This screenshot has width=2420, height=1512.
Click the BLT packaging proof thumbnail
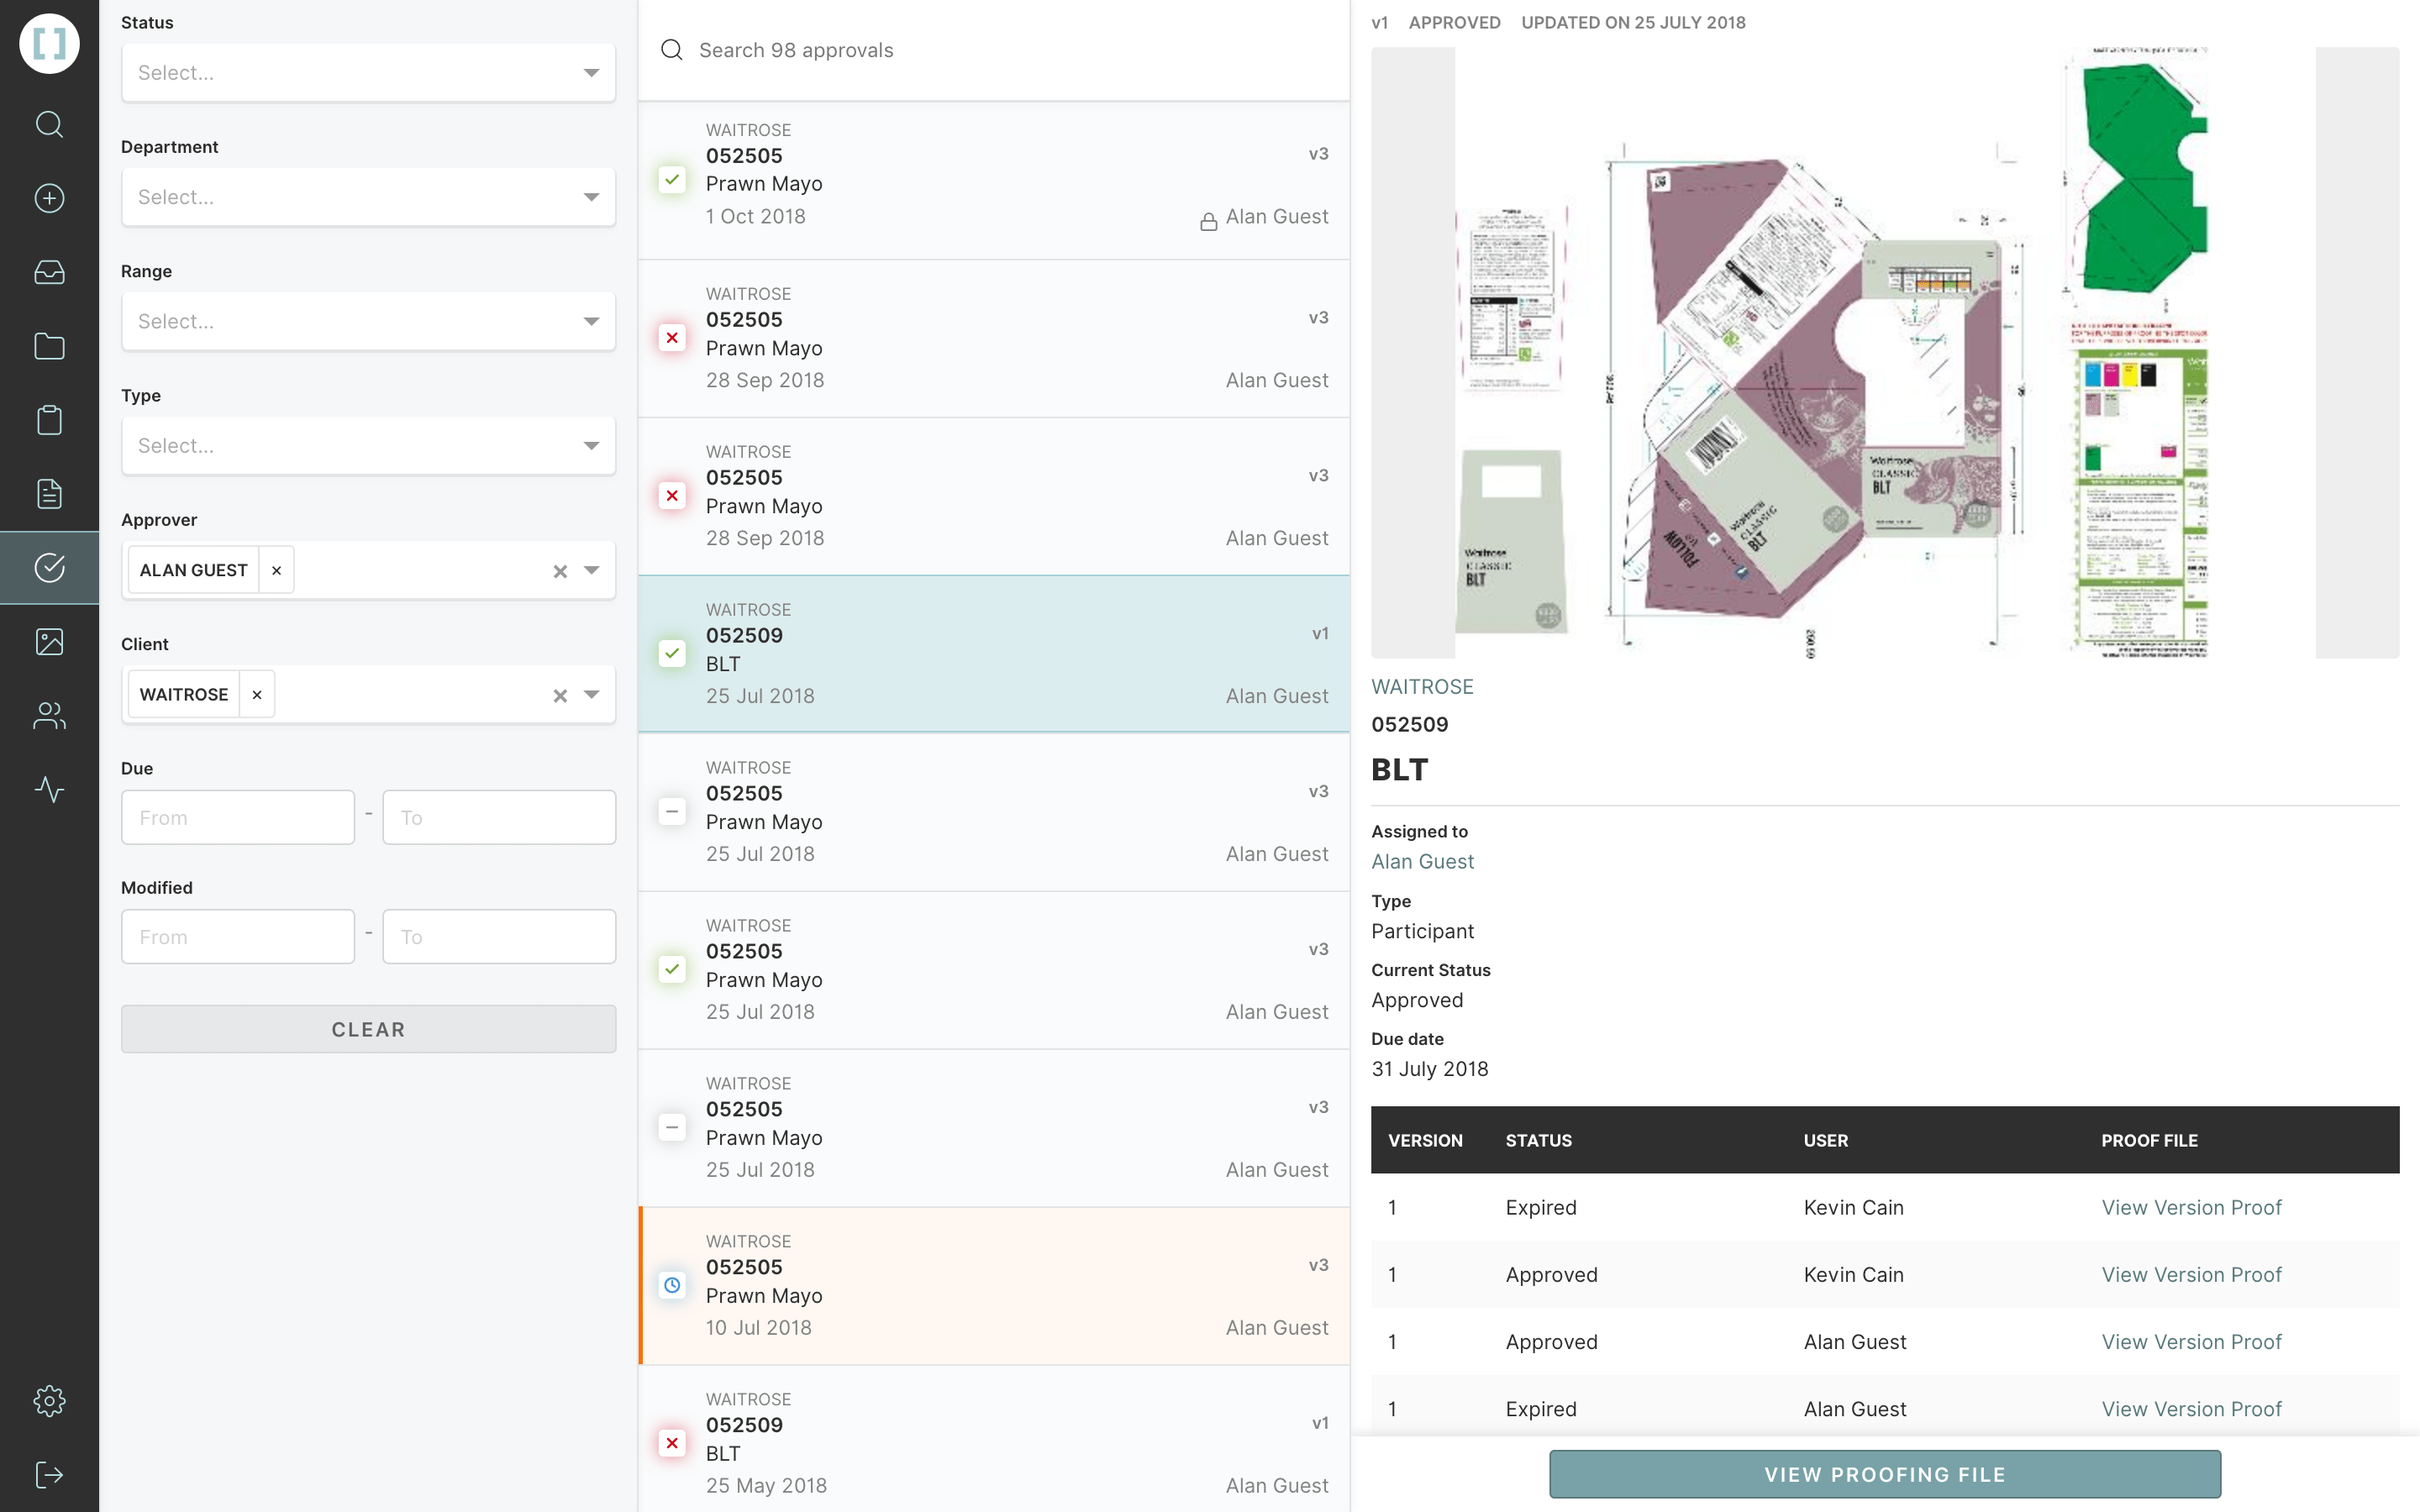point(1885,352)
